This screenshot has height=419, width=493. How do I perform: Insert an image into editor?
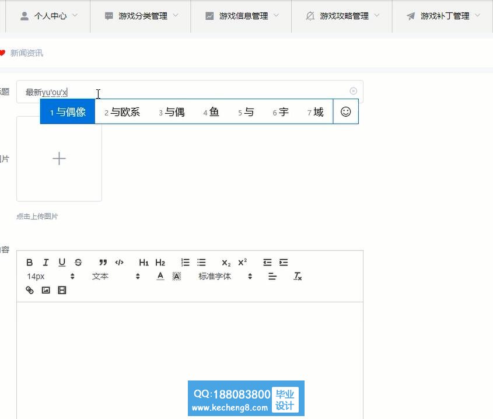46,290
